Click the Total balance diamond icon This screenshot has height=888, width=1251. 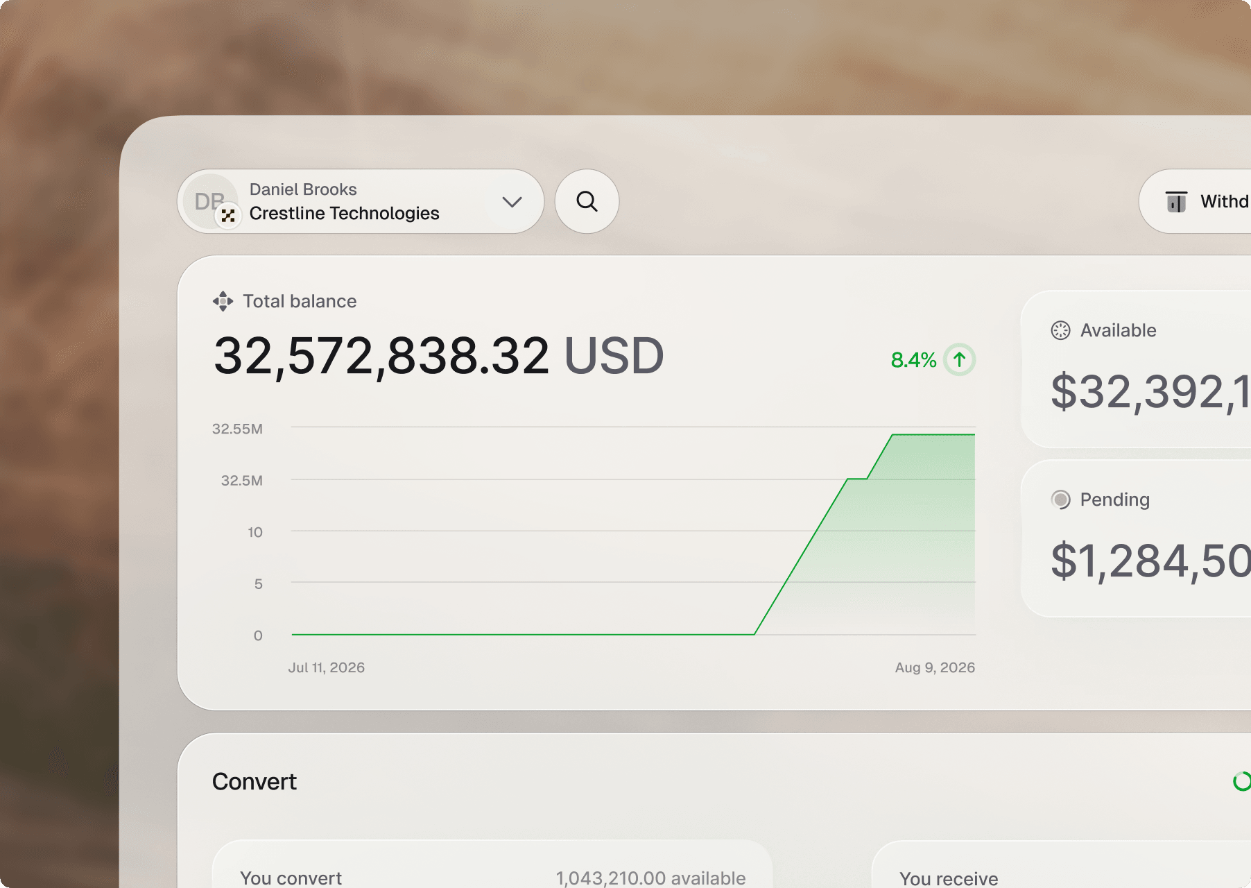click(223, 301)
